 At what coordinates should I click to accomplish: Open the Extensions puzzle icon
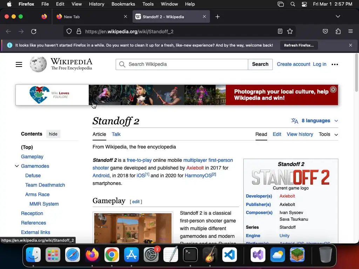pos(338,31)
